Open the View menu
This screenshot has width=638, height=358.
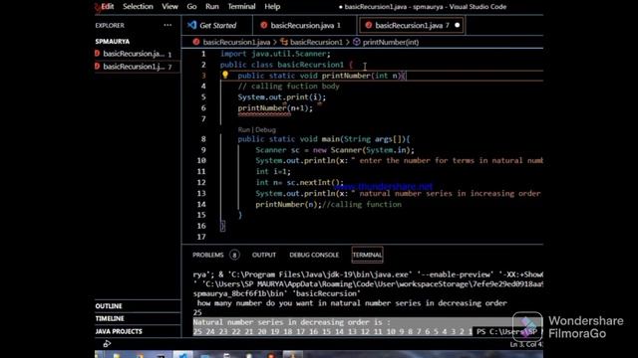point(169,7)
